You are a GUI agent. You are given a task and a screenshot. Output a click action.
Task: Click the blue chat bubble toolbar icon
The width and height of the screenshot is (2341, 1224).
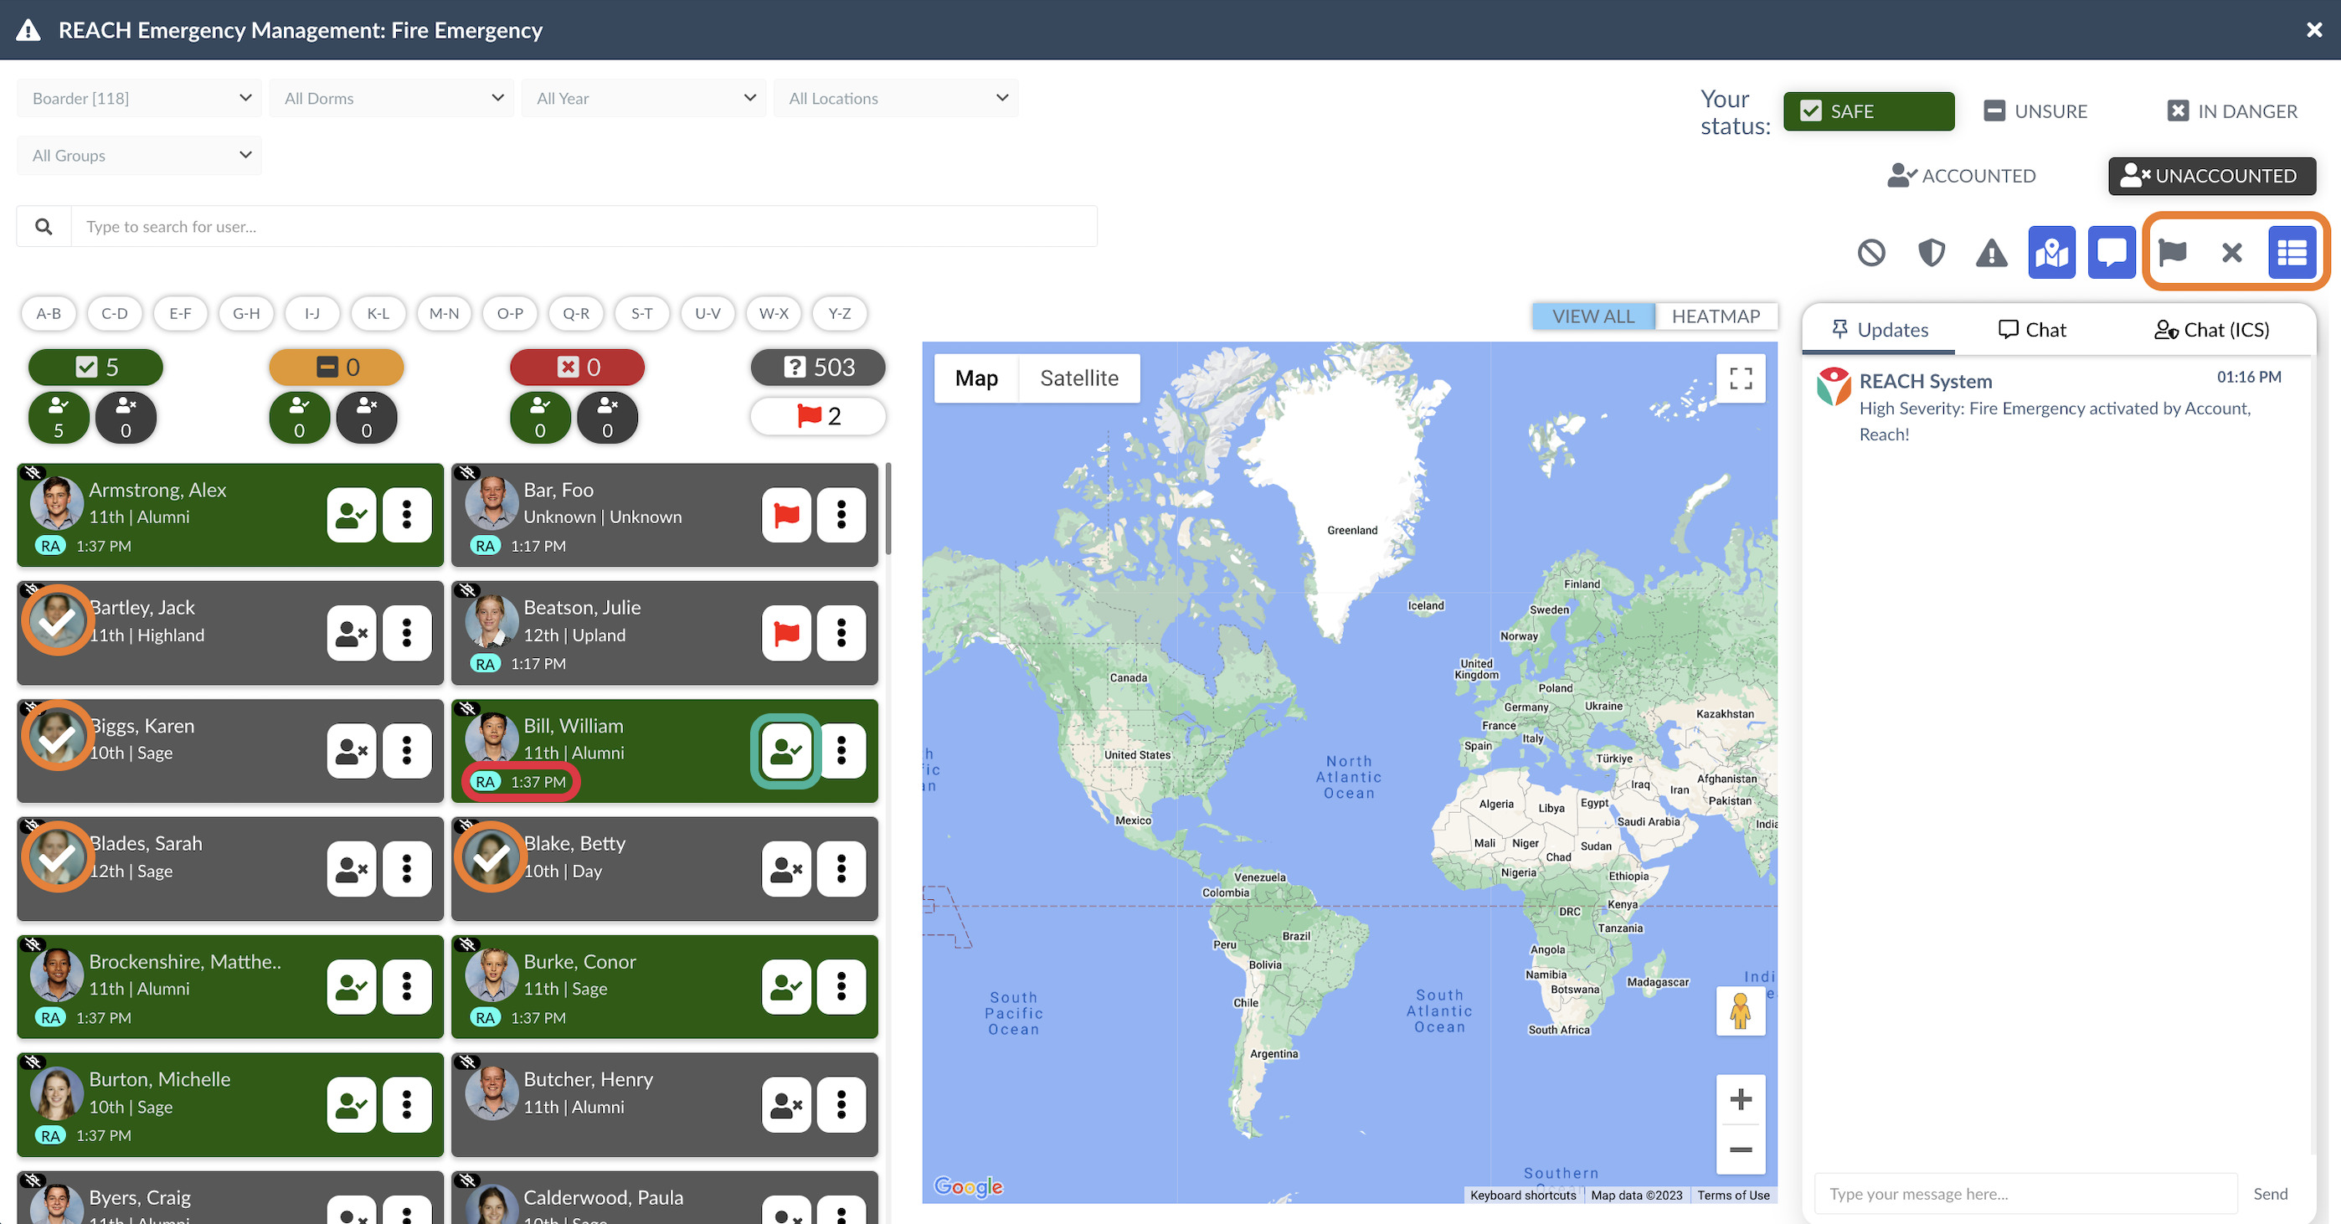(2111, 253)
